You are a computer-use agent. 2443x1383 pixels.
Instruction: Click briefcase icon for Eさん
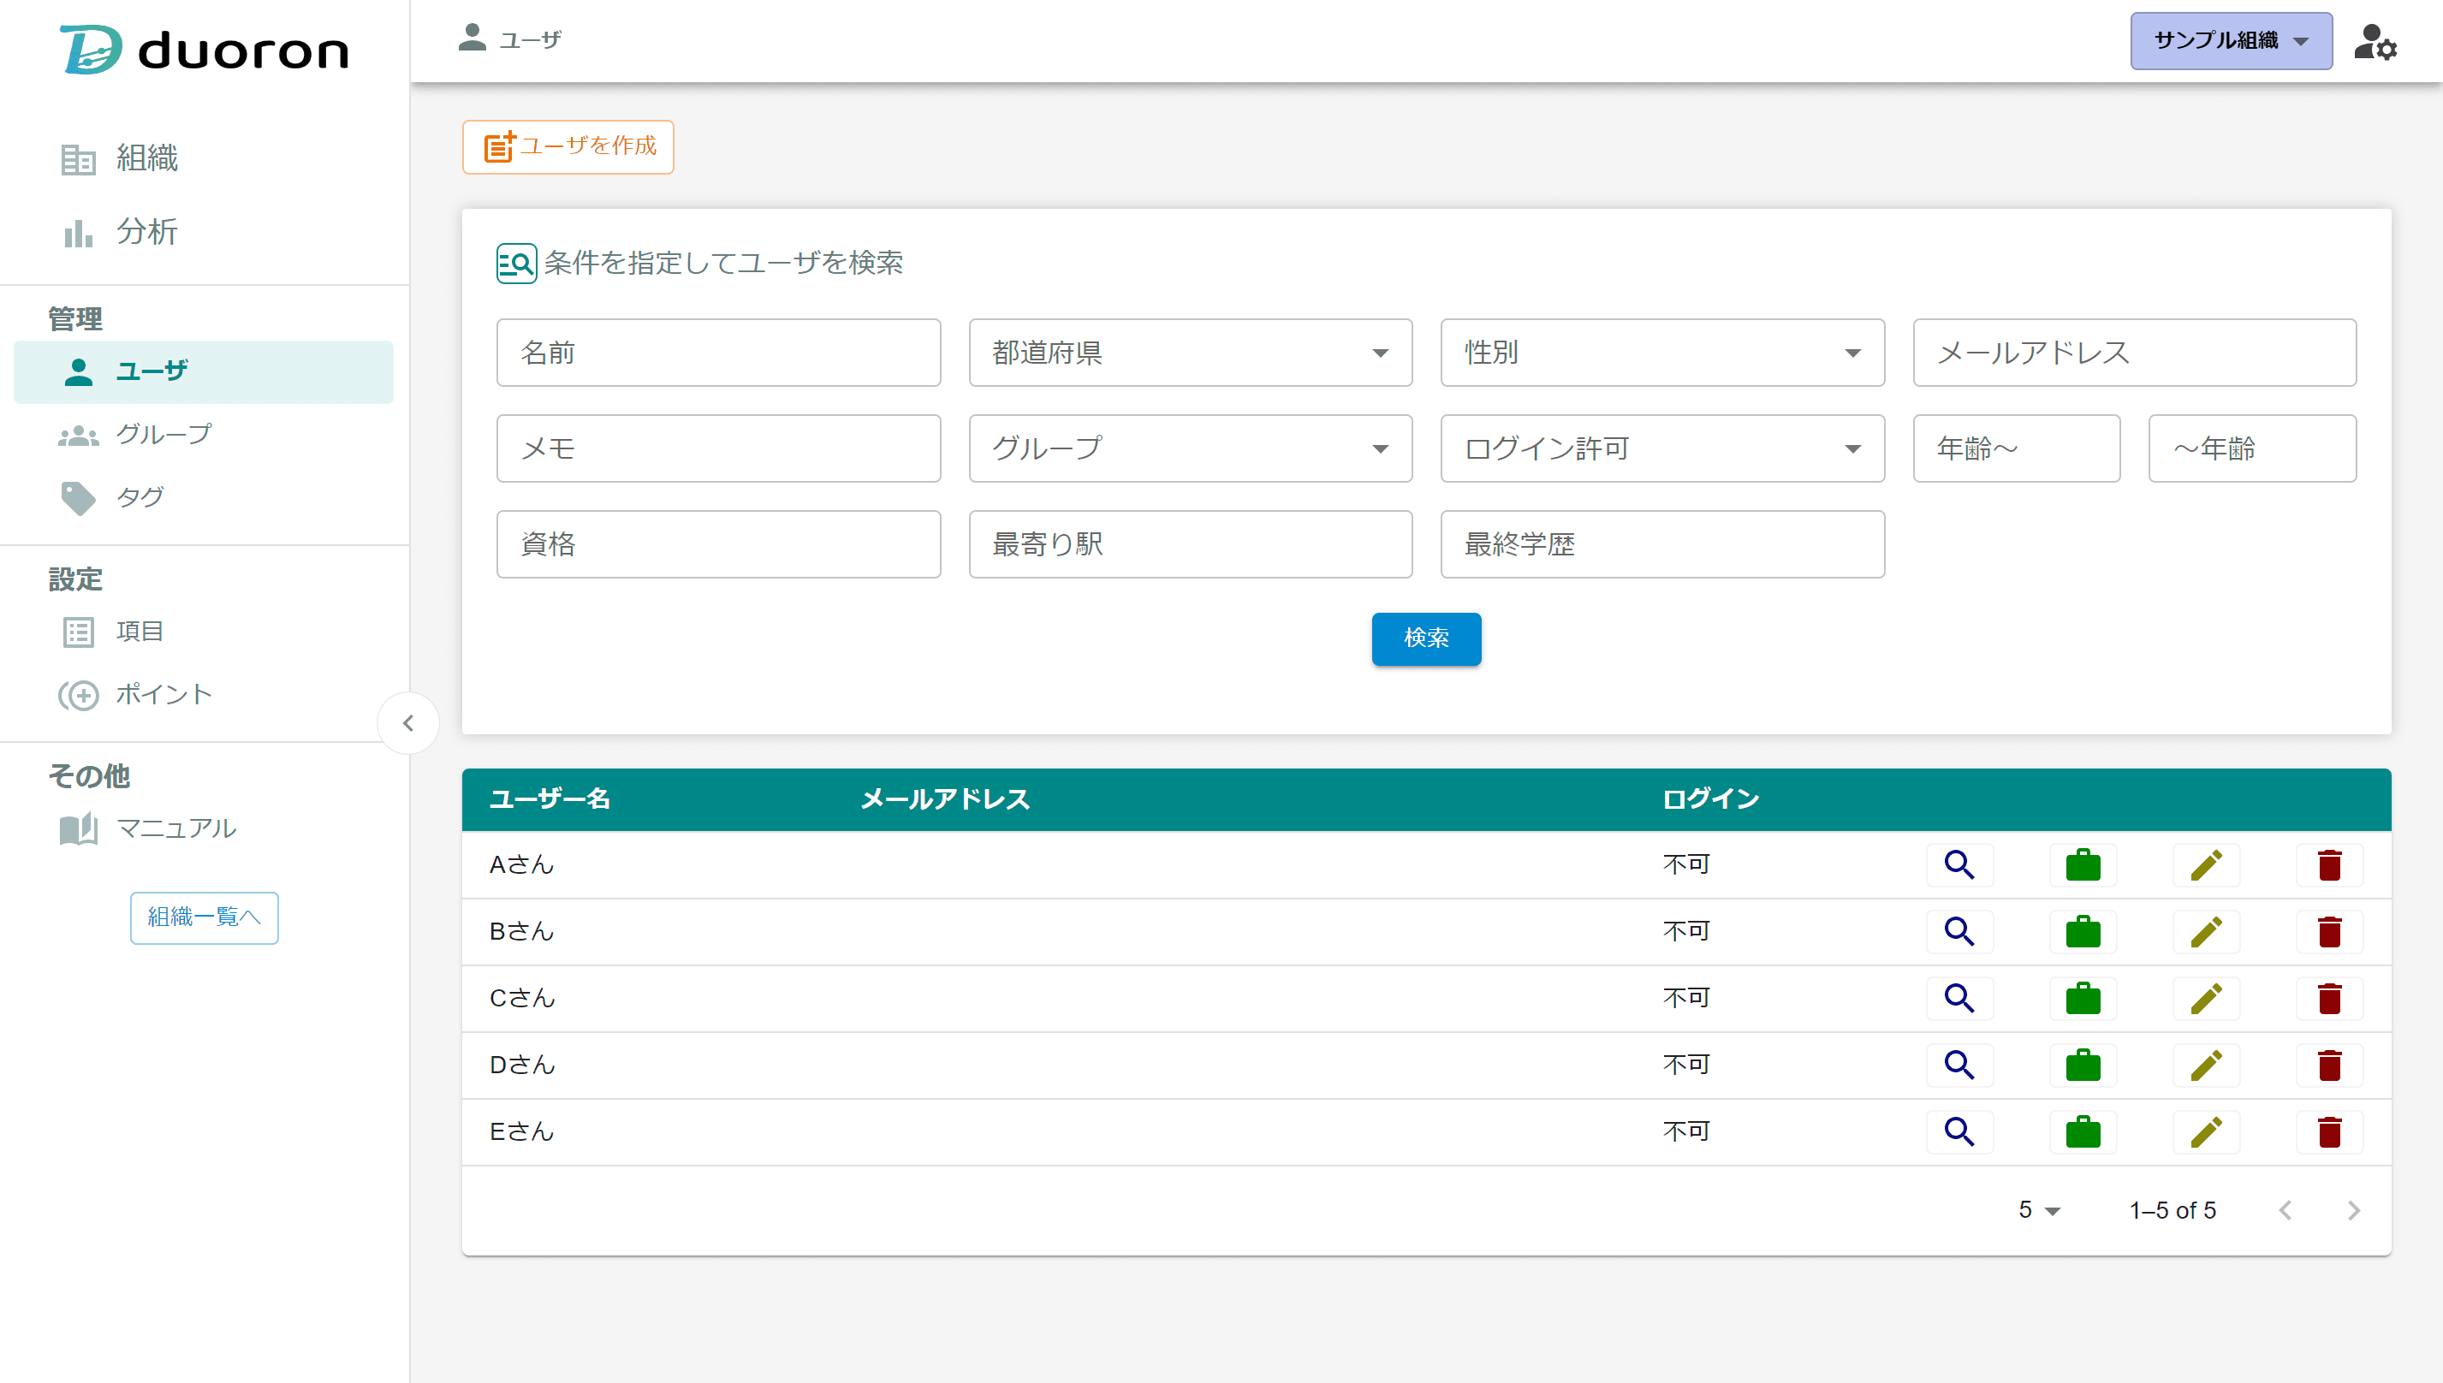coord(2082,1131)
